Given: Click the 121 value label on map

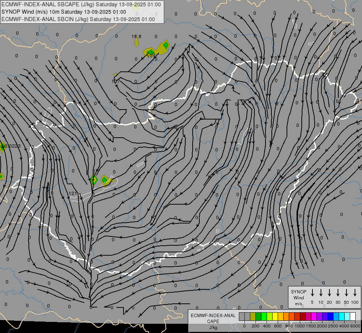Looking at the screenshot, I should [73, 193].
